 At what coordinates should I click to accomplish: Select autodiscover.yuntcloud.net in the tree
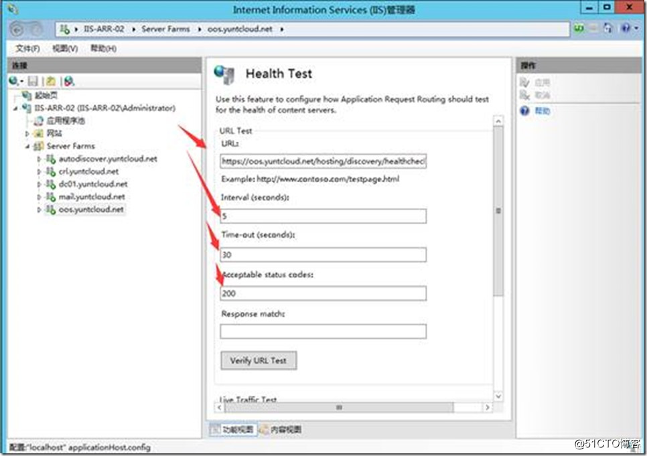(108, 159)
